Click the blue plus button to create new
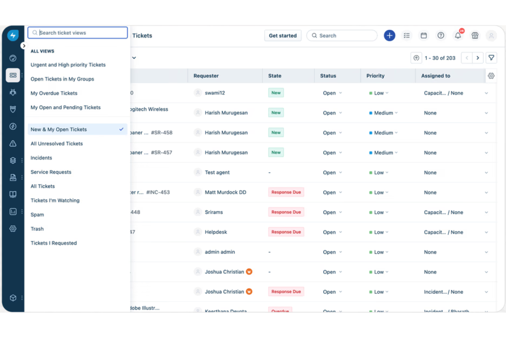506x337 pixels. pyautogui.click(x=389, y=35)
